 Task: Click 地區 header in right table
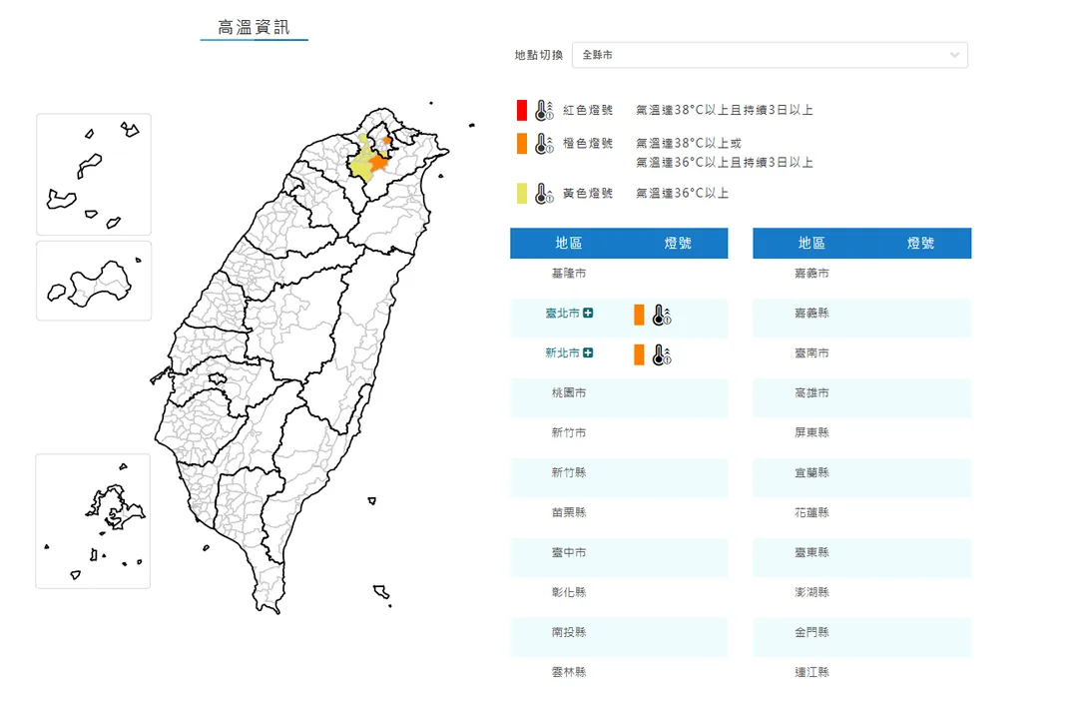tap(811, 243)
